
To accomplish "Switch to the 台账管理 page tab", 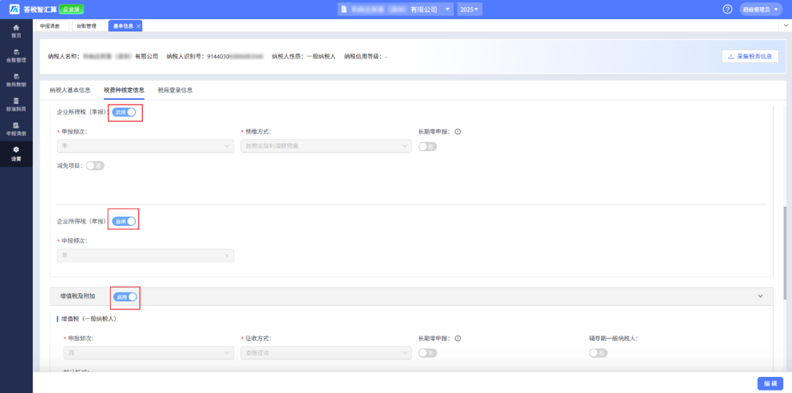I will click(x=89, y=26).
